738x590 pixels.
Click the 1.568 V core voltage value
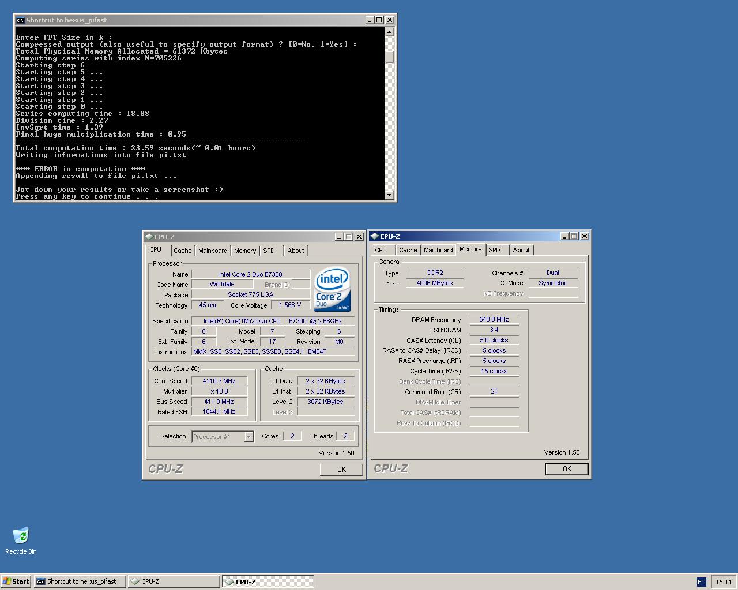coord(290,305)
